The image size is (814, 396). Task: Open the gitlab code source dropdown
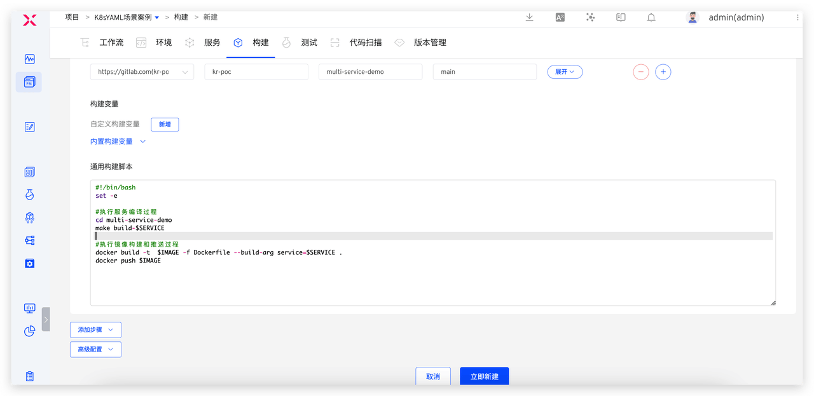pyautogui.click(x=142, y=72)
